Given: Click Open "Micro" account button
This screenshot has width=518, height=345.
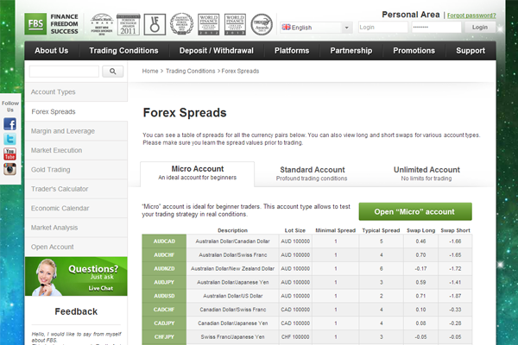Looking at the screenshot, I should pyautogui.click(x=415, y=211).
